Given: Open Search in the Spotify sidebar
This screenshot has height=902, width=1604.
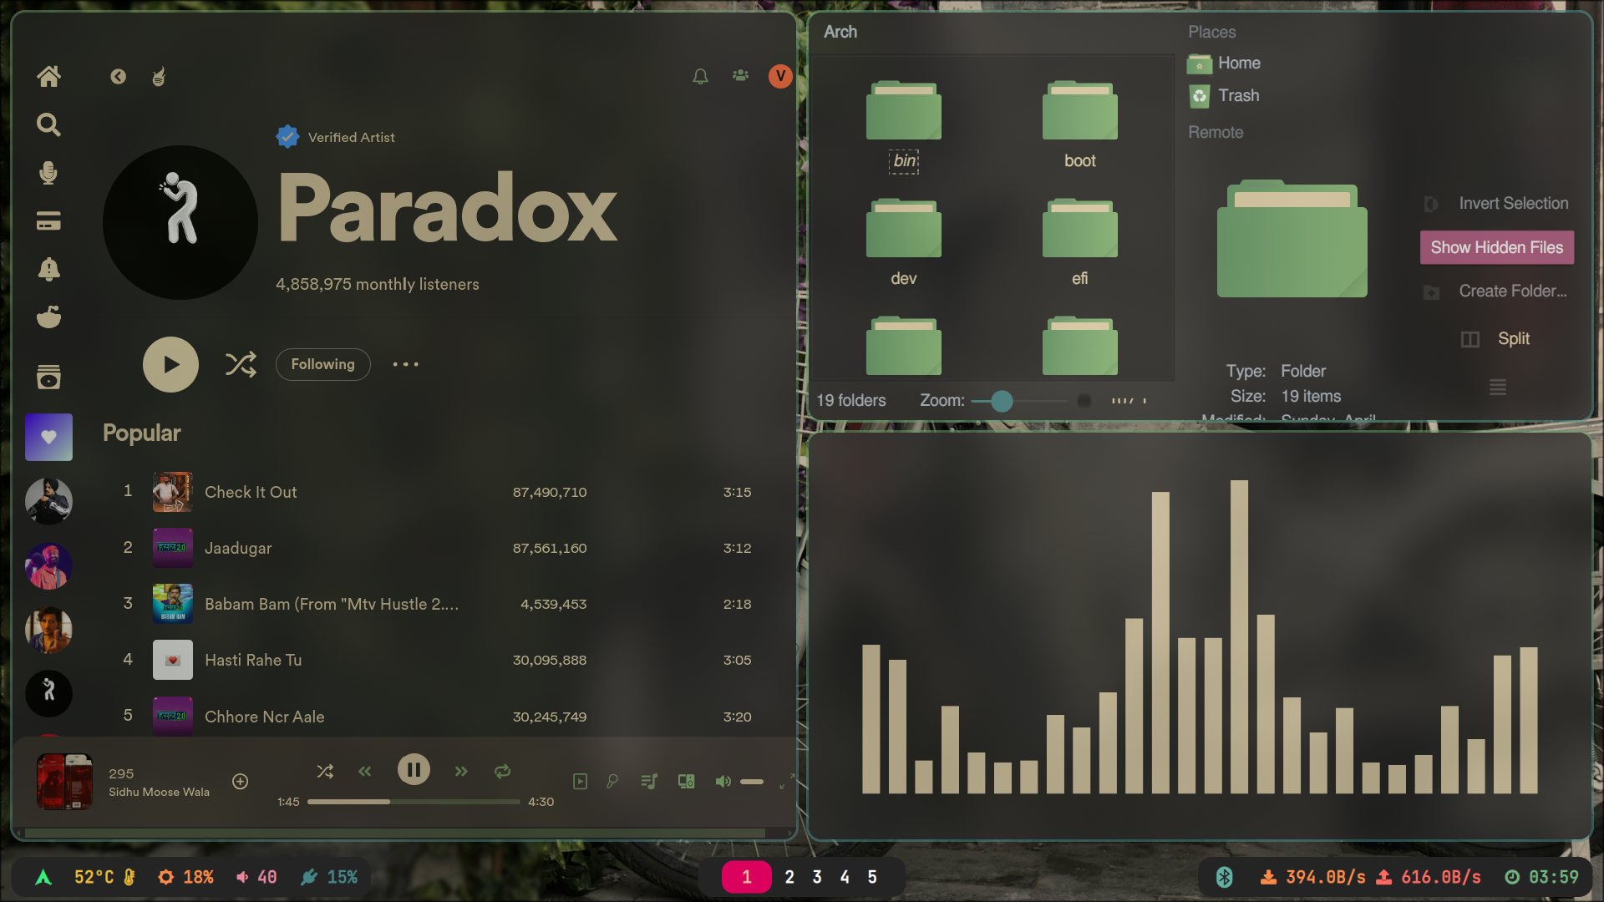Looking at the screenshot, I should (x=48, y=124).
